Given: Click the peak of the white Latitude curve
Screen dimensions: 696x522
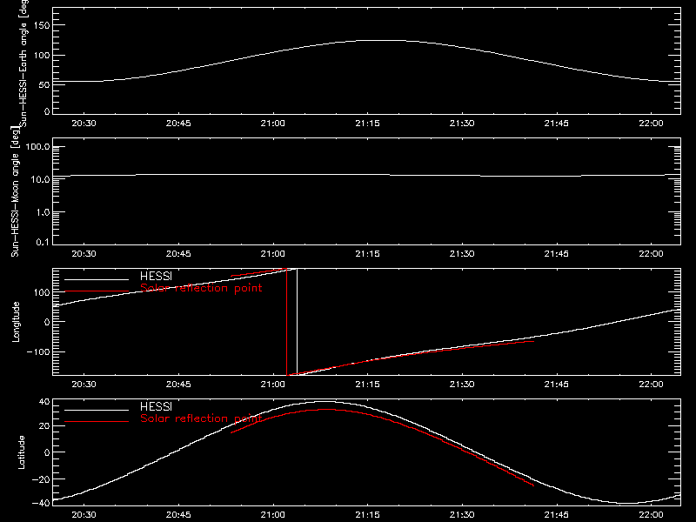Looking at the screenshot, I should tap(326, 402).
